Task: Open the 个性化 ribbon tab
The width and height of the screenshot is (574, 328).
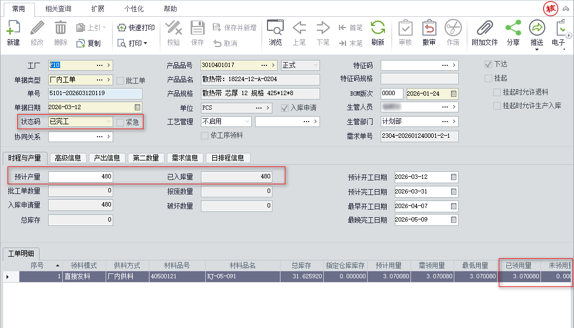Action: [x=134, y=9]
